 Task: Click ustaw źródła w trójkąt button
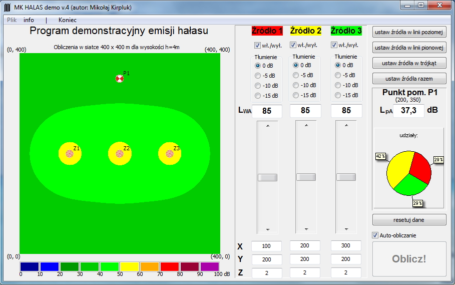click(409, 63)
